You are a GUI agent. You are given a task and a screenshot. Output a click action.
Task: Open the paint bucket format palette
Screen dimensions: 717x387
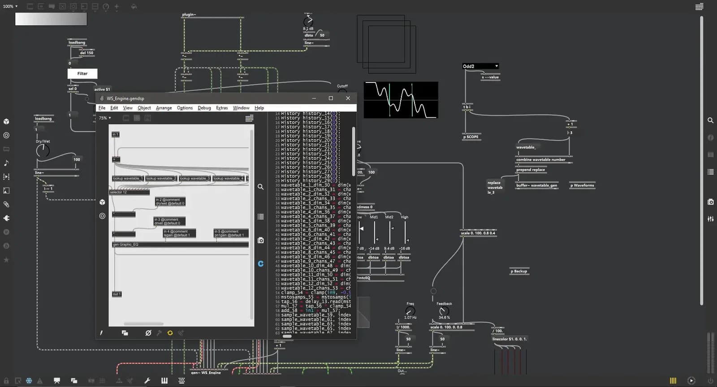click(x=134, y=7)
